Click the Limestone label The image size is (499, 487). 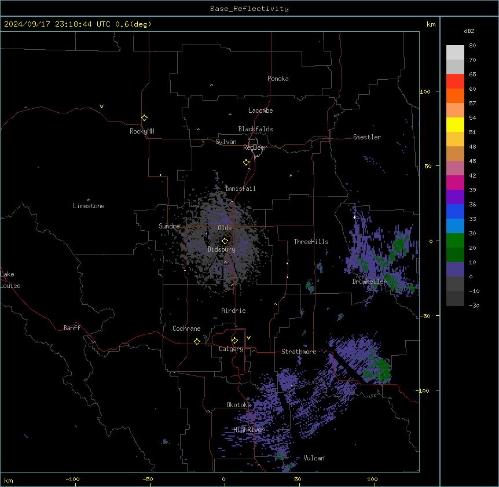pyautogui.click(x=89, y=206)
